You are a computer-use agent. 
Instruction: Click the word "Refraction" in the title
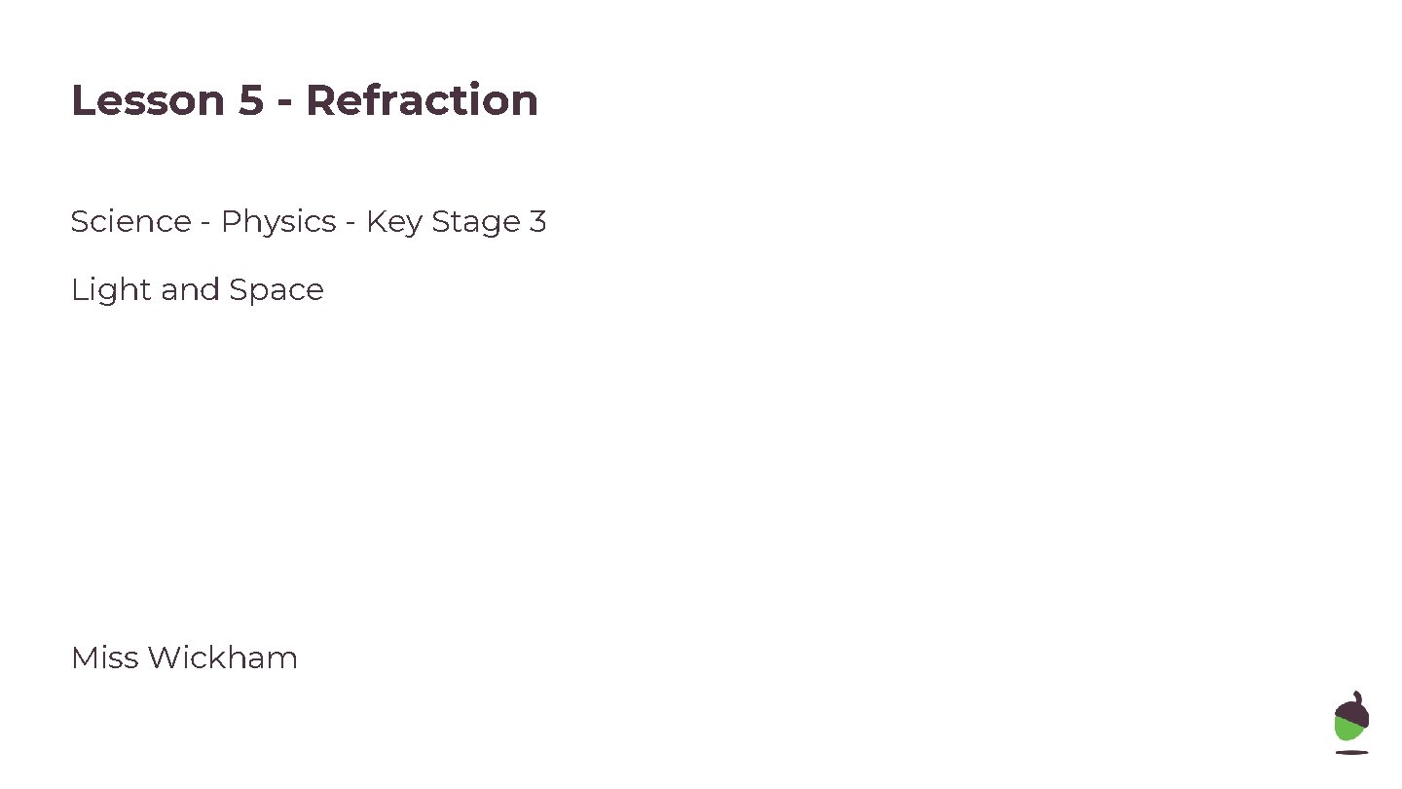[422, 100]
